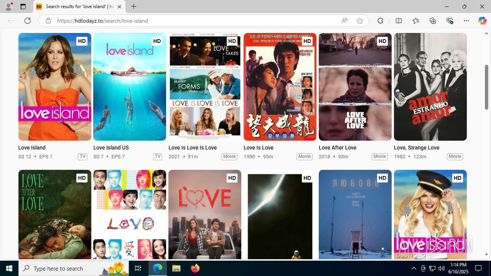The height and width of the screenshot is (276, 491).
Task: Toggle Read aloud for this page
Action: tap(344, 21)
